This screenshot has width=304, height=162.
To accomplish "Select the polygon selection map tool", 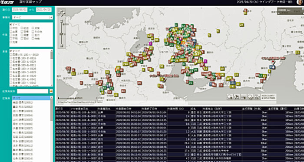I will point(237,96).
